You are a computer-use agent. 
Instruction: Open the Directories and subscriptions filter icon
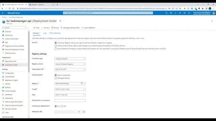tap(171, 13)
